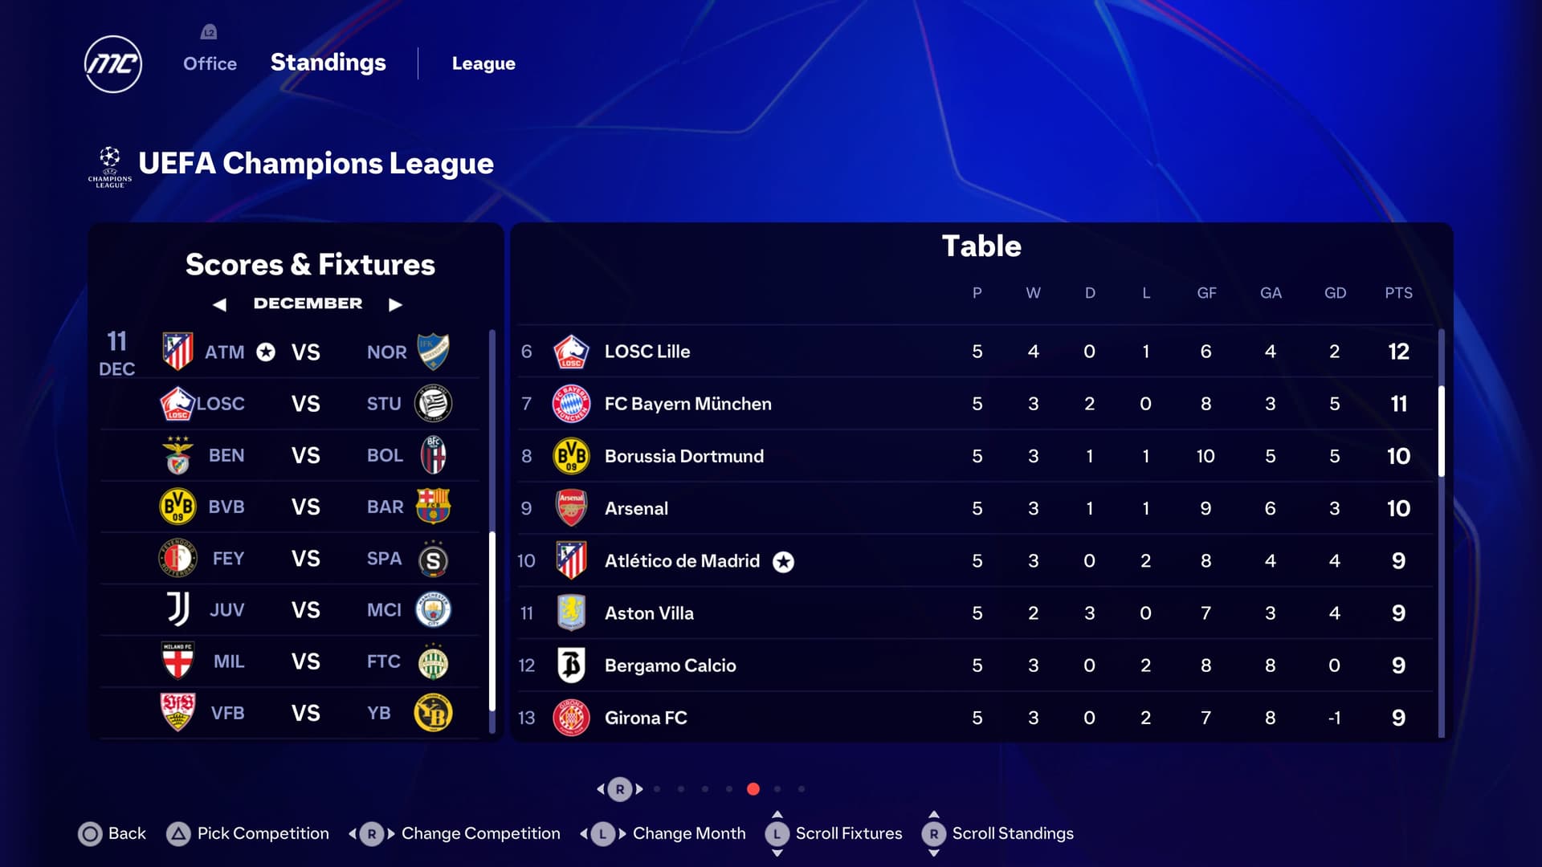Viewport: 1542px width, 867px height.
Task: Open the Office tab
Action: click(210, 63)
